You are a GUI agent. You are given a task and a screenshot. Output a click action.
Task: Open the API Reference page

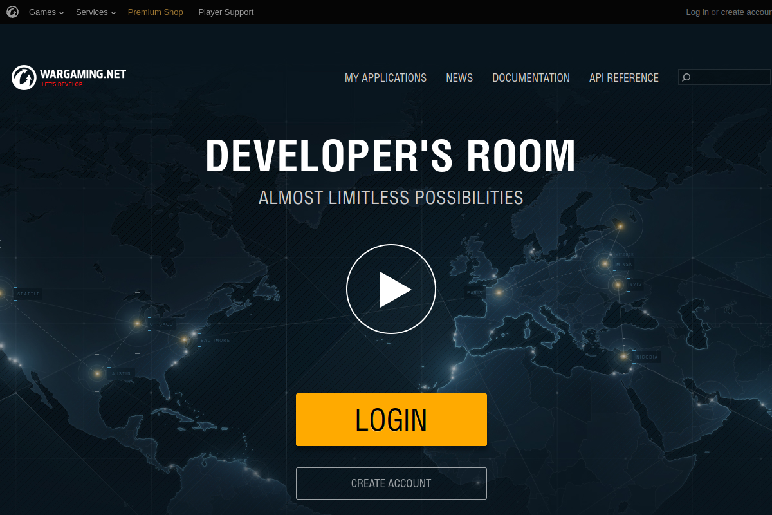[624, 78]
